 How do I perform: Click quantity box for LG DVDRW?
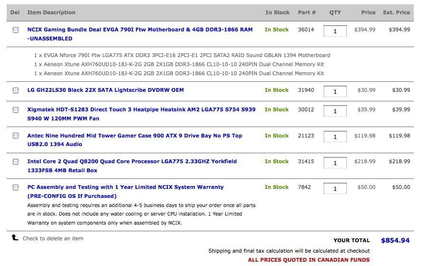click(335, 91)
